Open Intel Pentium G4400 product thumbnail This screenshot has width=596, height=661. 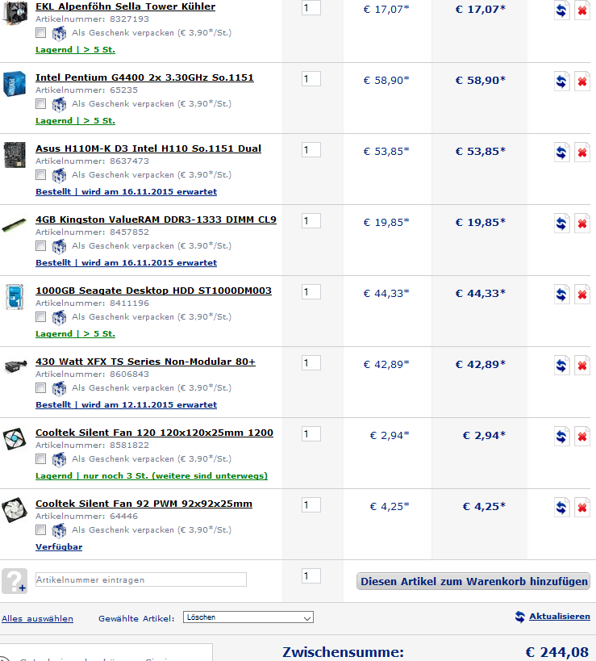click(x=15, y=83)
